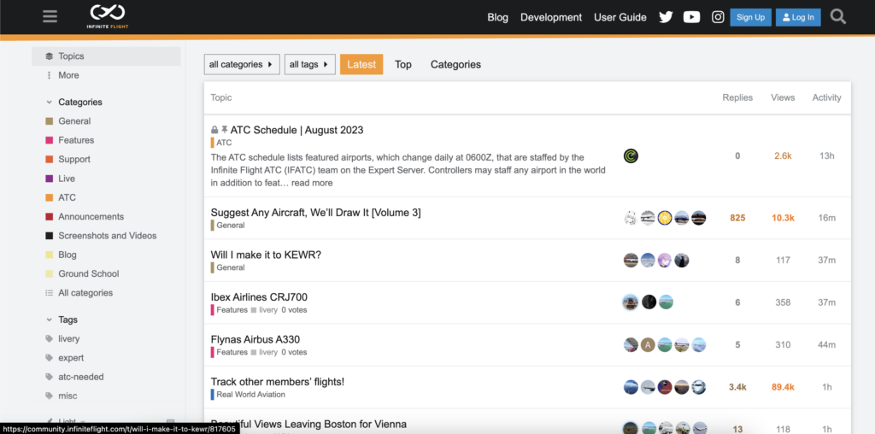The height and width of the screenshot is (434, 875).
Task: Click first avatar in Ibex Airlines CRJ700 row
Action: pyautogui.click(x=631, y=302)
